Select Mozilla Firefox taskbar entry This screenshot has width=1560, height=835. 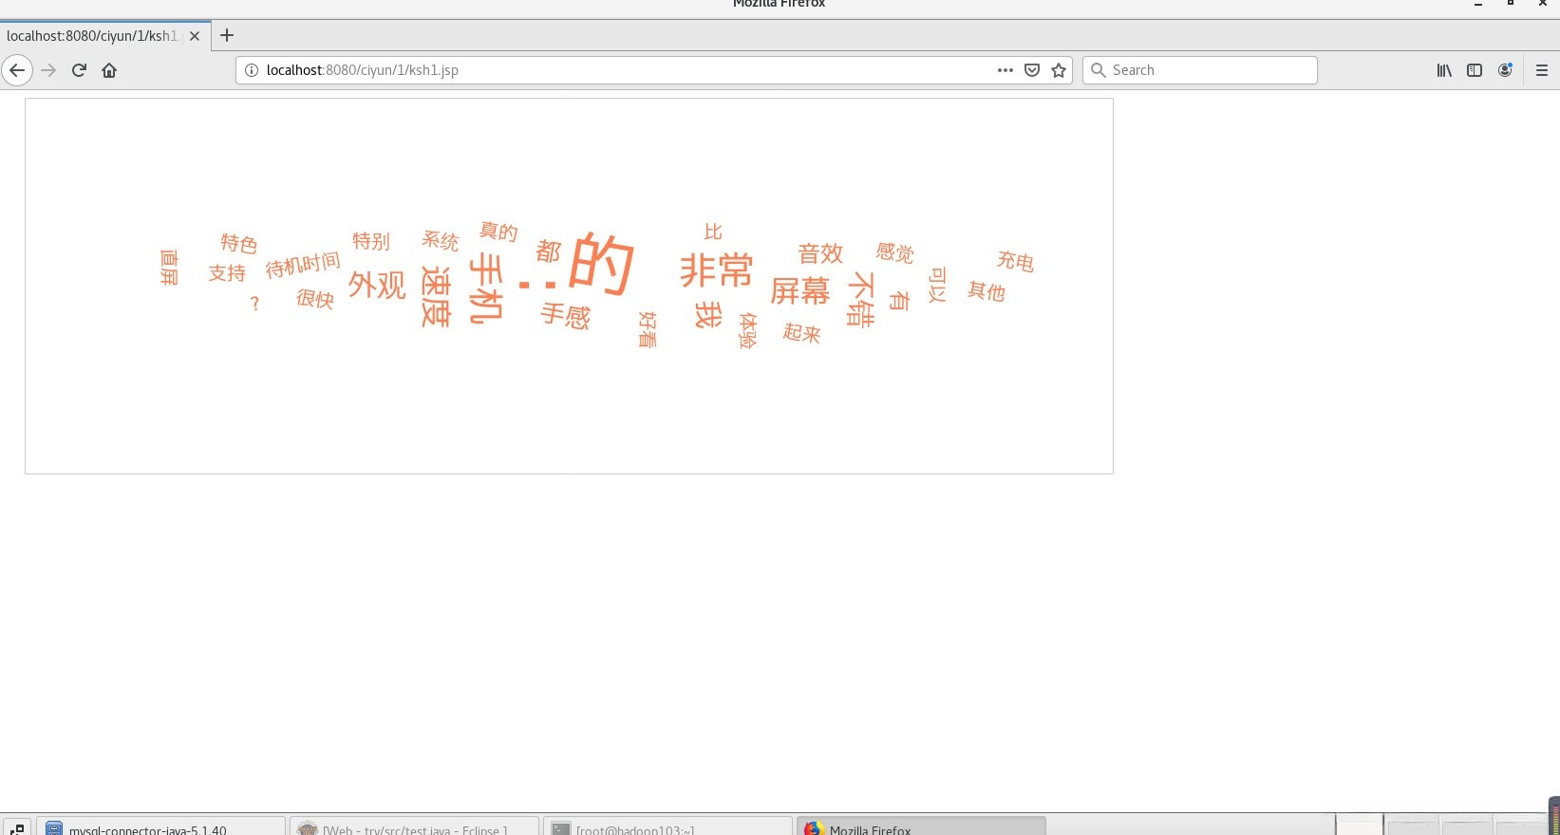(921, 827)
